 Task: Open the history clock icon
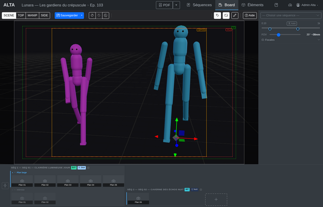pyautogui.click(x=106, y=15)
